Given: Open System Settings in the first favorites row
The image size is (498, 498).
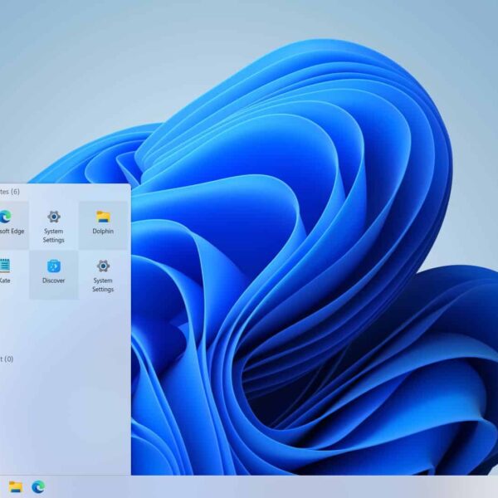Looking at the screenshot, I should (x=54, y=225).
